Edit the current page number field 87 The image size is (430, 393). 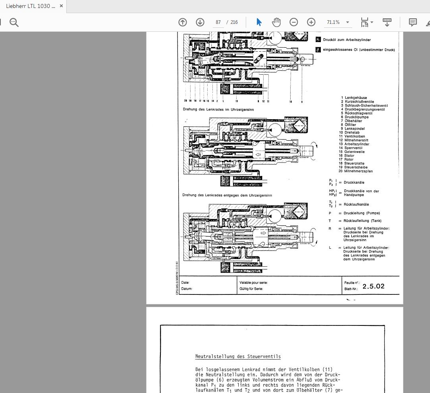click(218, 22)
